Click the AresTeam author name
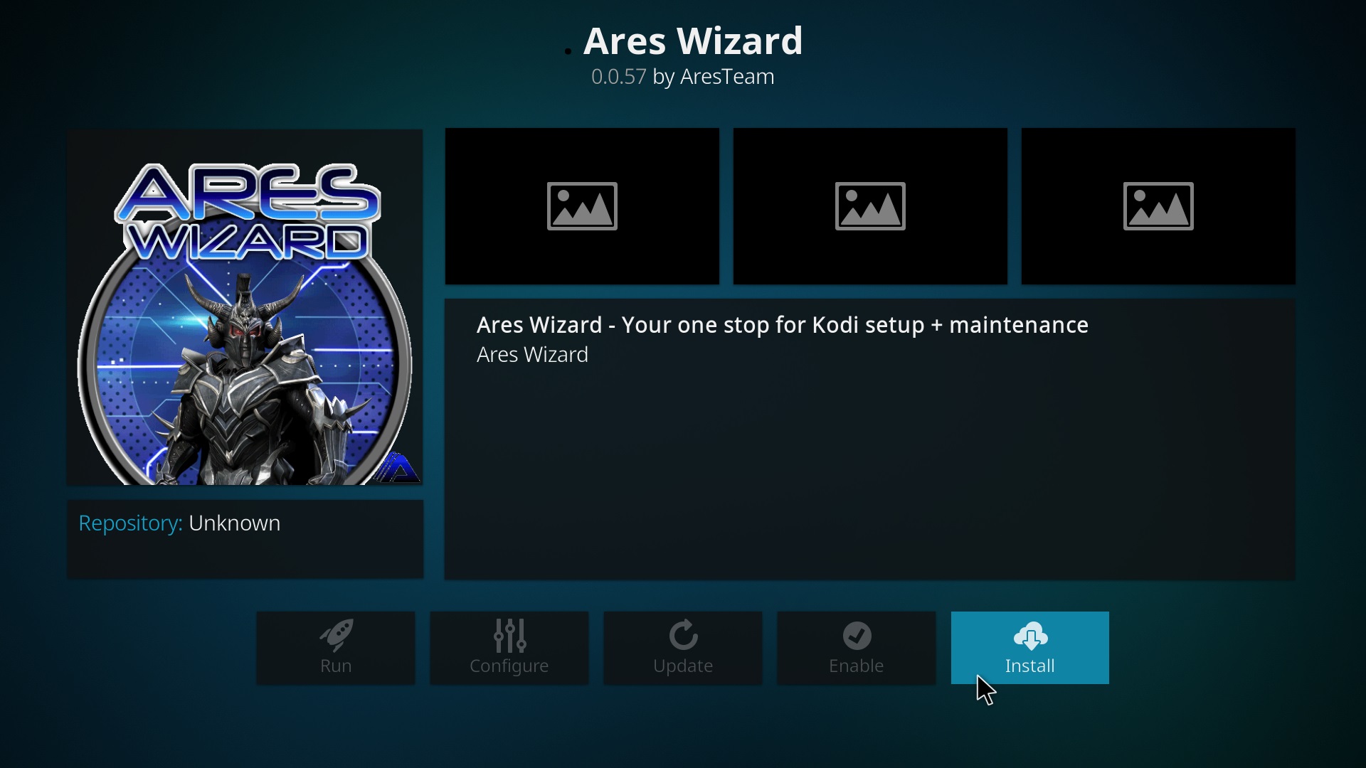 coord(727,77)
